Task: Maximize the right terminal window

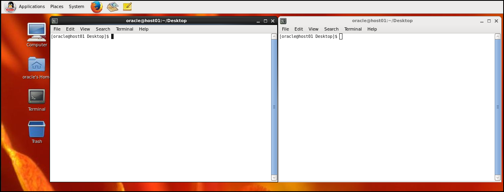Action: click(x=489, y=21)
